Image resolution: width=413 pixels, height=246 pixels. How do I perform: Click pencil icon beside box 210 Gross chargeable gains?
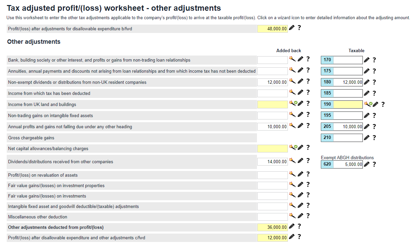(x=367, y=137)
